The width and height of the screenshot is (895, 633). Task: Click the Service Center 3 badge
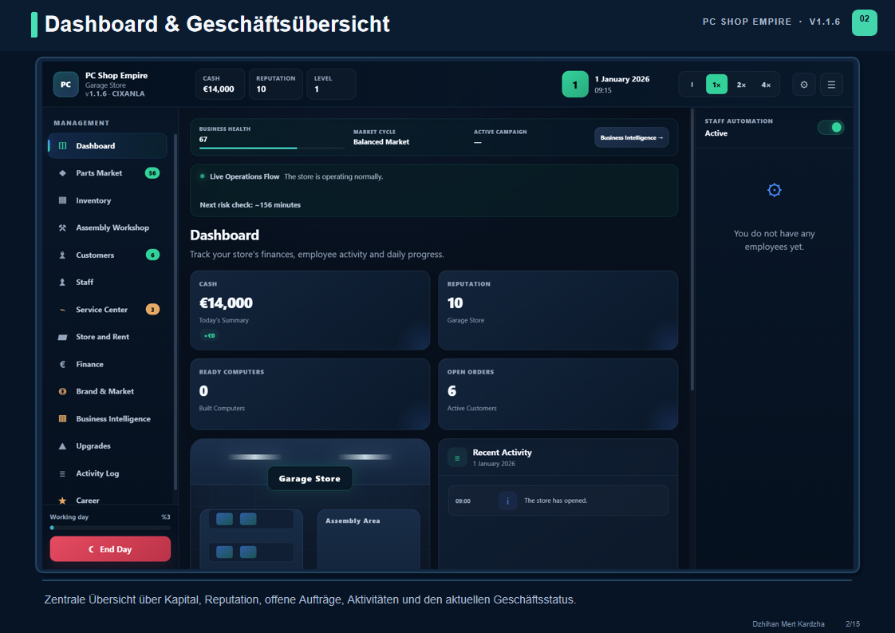click(x=152, y=310)
